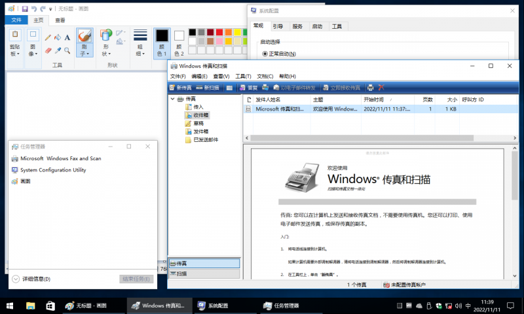Viewport: 524px width, 314px height.
Task: Open the 工具(T) menu in Fax and Scan
Action: [x=243, y=77]
